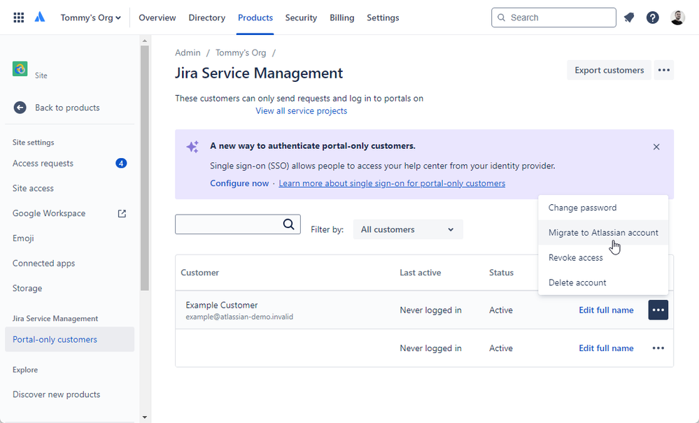Expand the Tommy's Org organization switcher
This screenshot has width=699, height=423.
pyautogui.click(x=90, y=17)
